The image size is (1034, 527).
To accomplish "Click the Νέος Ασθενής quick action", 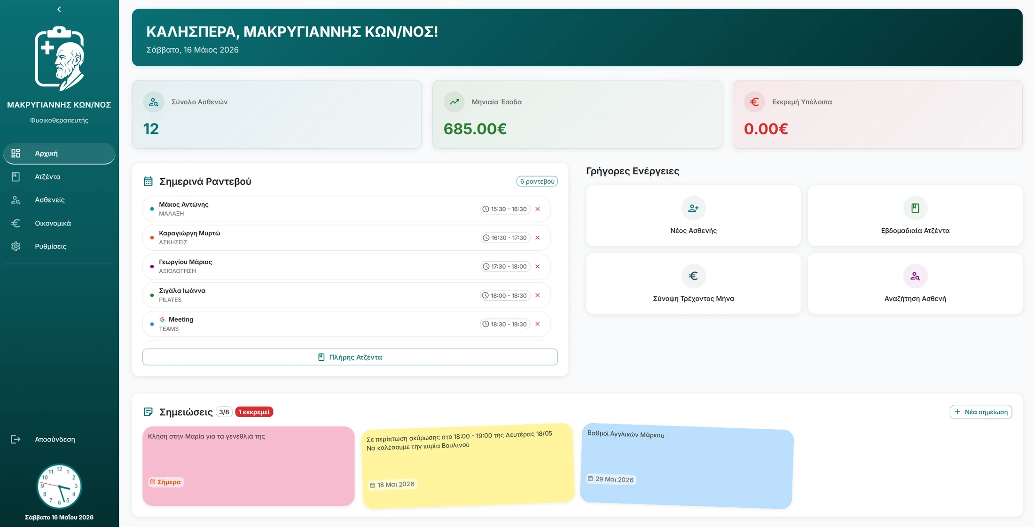I will (x=693, y=216).
